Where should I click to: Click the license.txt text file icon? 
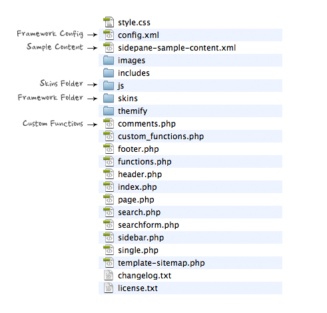click(x=109, y=288)
